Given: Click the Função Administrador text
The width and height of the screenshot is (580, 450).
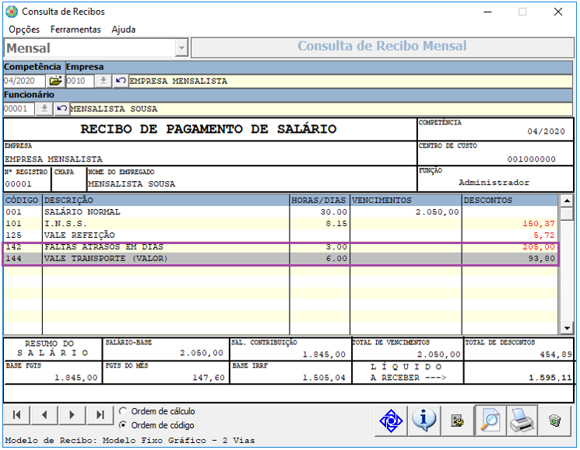Looking at the screenshot, I should click(x=494, y=183).
